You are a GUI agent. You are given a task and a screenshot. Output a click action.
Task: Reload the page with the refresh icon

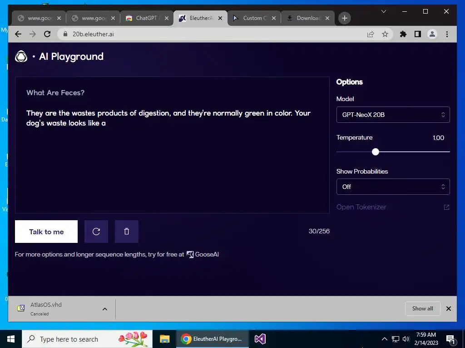tap(47, 34)
